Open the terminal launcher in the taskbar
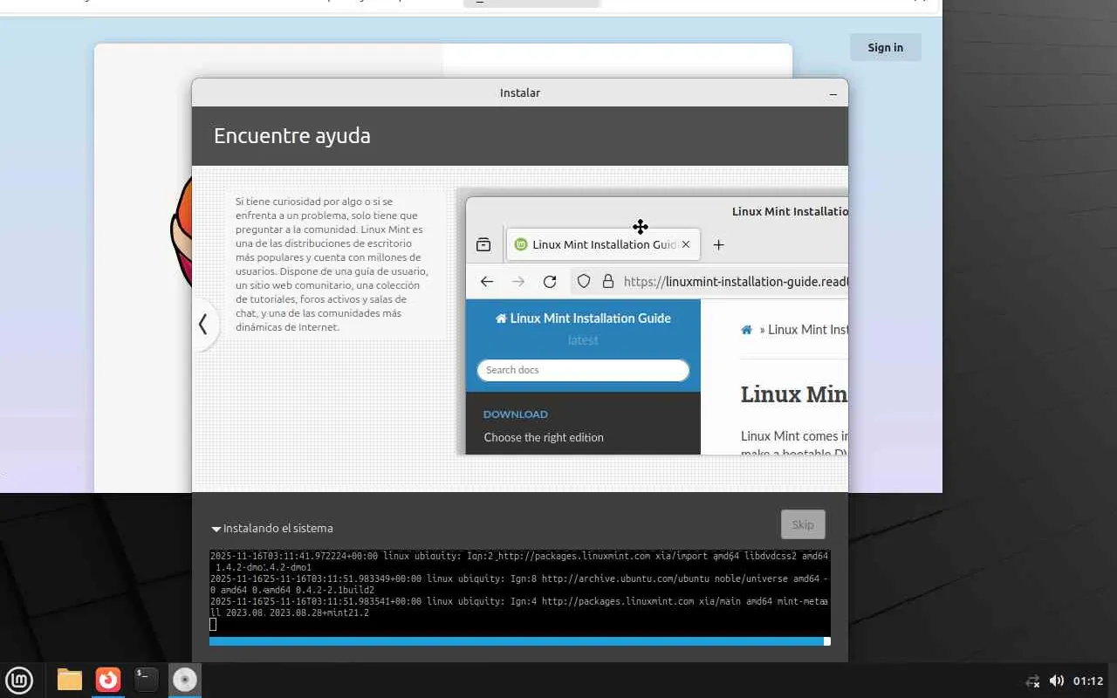This screenshot has height=698, width=1117. 146,680
